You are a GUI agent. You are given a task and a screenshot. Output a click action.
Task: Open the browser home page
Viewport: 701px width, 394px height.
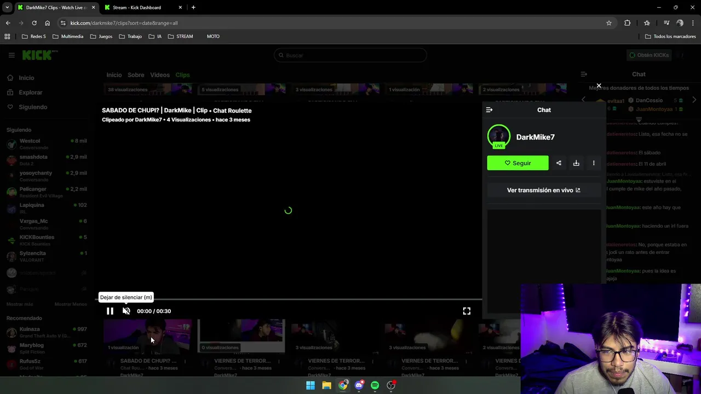(x=47, y=23)
